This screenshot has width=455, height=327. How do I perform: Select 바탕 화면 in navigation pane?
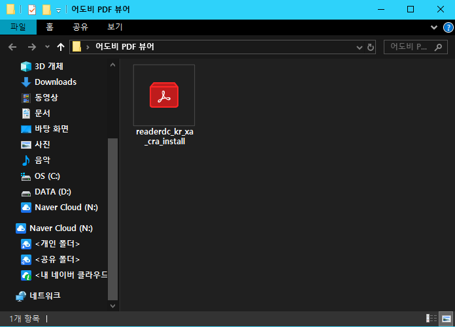tap(52, 129)
